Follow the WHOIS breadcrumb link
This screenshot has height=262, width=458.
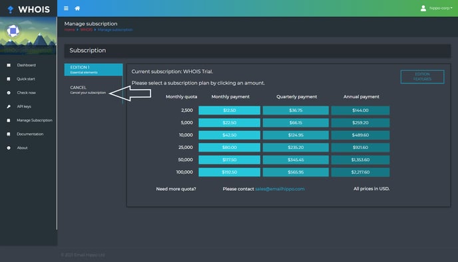click(86, 30)
